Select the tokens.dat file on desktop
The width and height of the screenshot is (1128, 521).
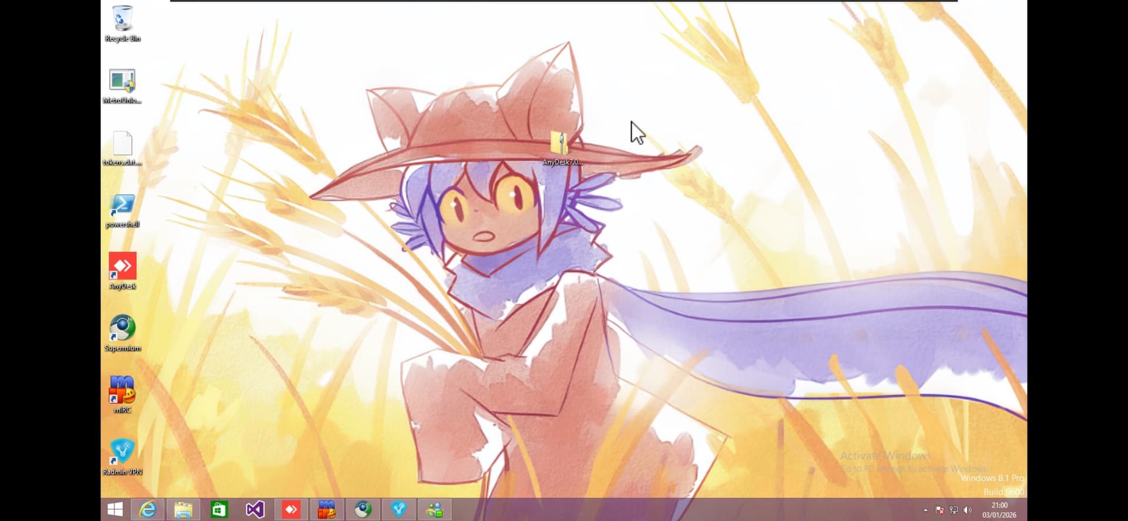[x=122, y=145]
